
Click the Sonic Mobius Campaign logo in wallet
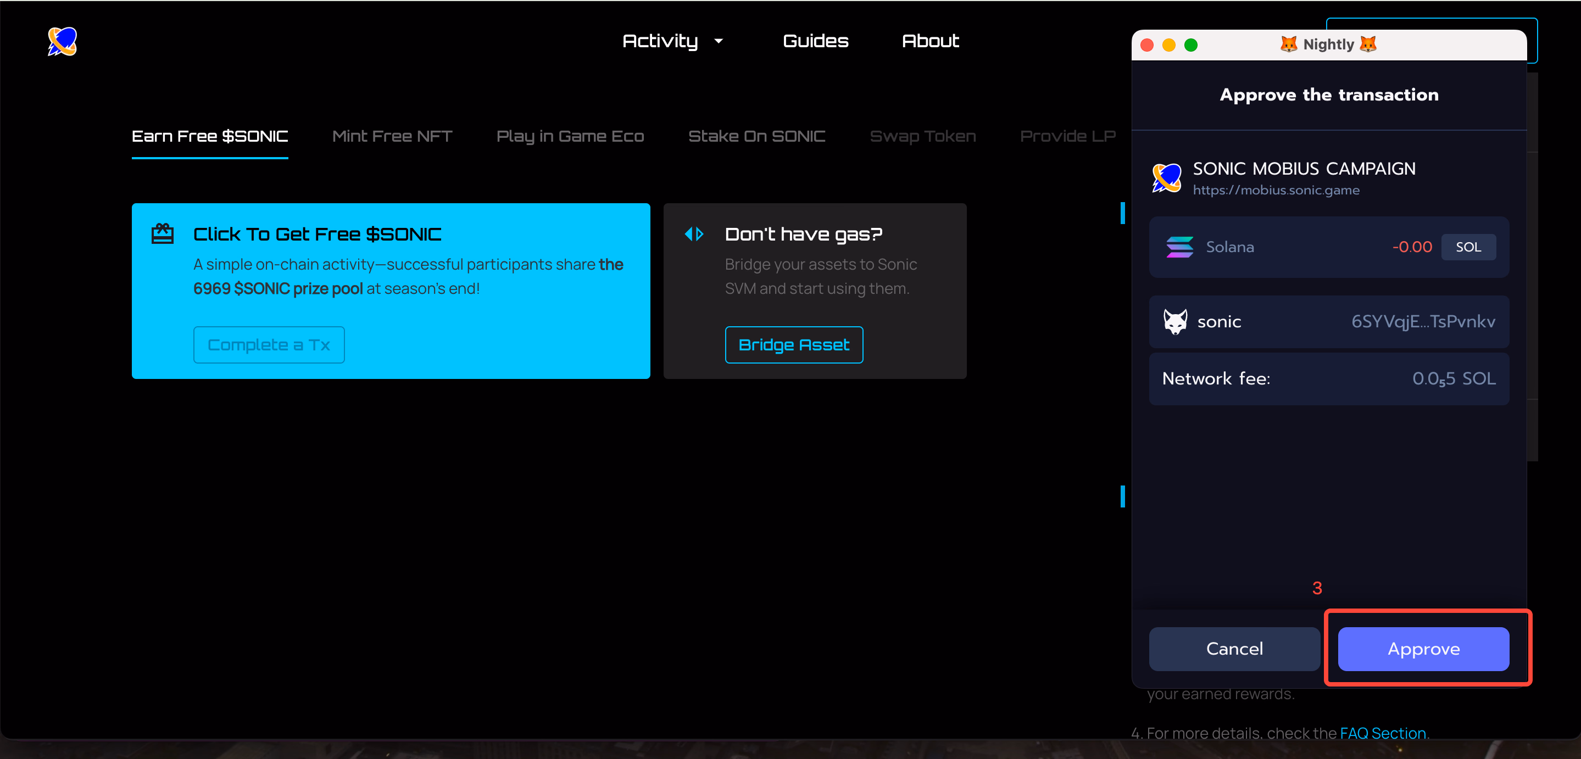1167,178
